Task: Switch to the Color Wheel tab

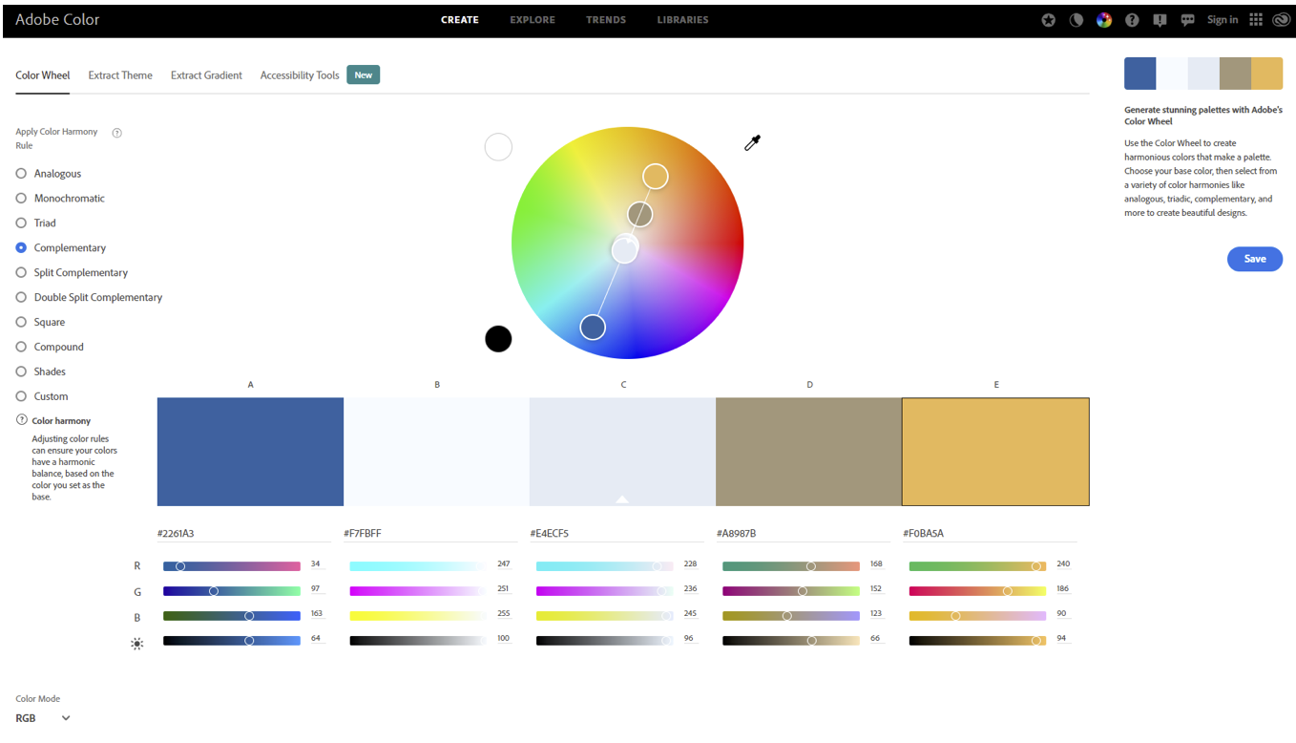Action: 43,75
